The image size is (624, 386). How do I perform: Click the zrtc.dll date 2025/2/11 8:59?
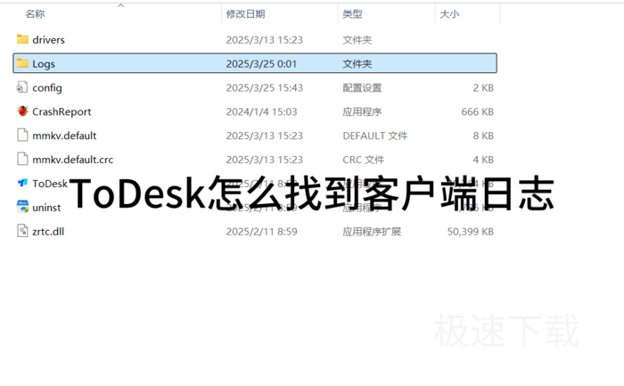(x=261, y=231)
